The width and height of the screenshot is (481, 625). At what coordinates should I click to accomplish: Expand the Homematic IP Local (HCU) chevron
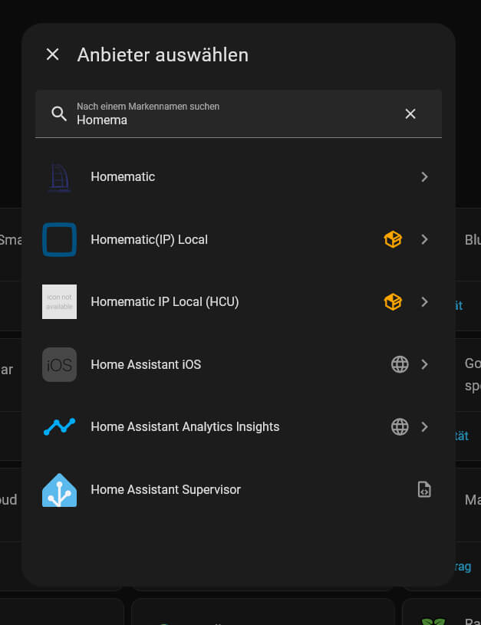424,302
